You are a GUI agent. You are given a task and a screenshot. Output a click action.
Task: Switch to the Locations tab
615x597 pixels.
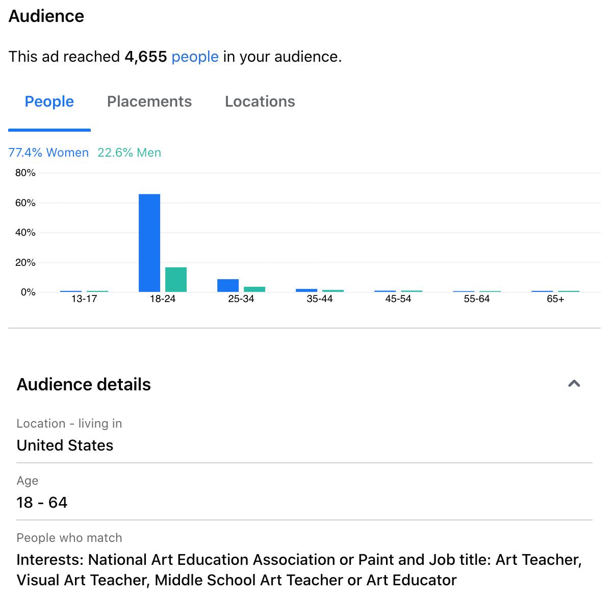(x=260, y=102)
